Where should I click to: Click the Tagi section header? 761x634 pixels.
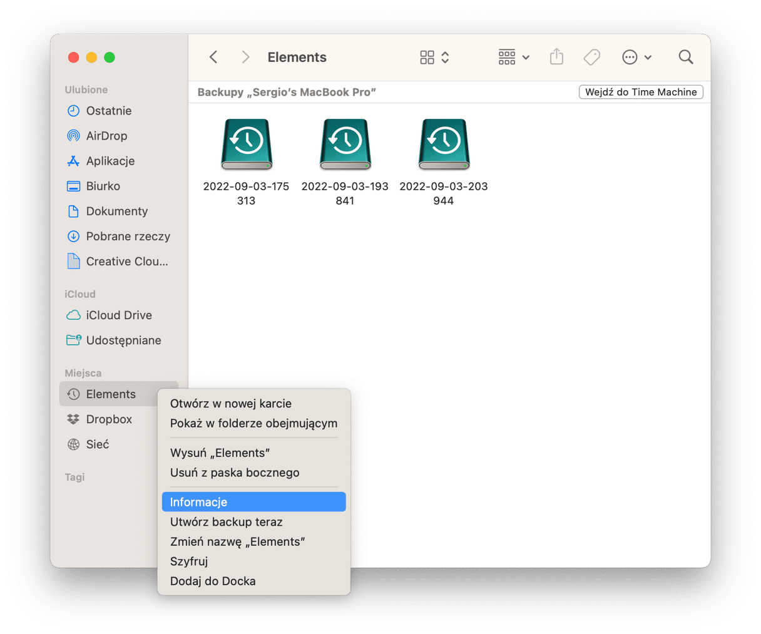pos(74,477)
